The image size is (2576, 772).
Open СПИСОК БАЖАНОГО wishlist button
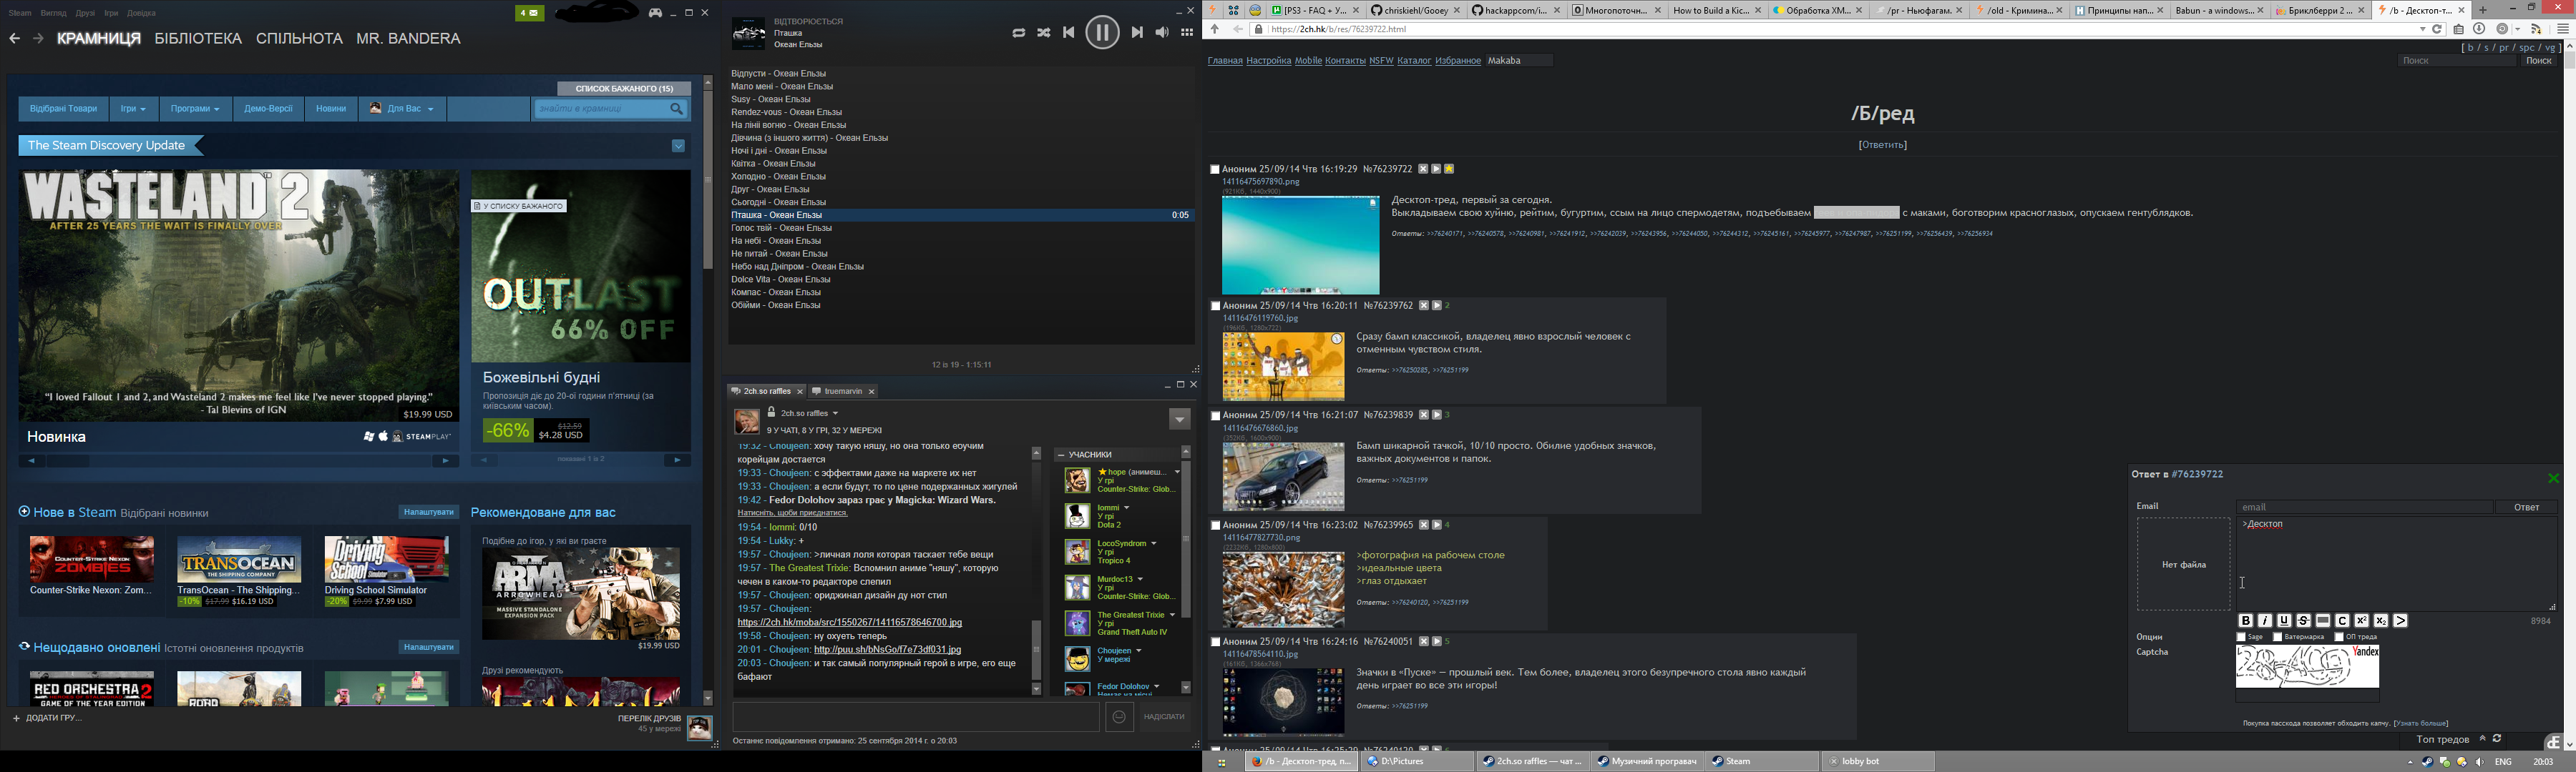point(623,89)
